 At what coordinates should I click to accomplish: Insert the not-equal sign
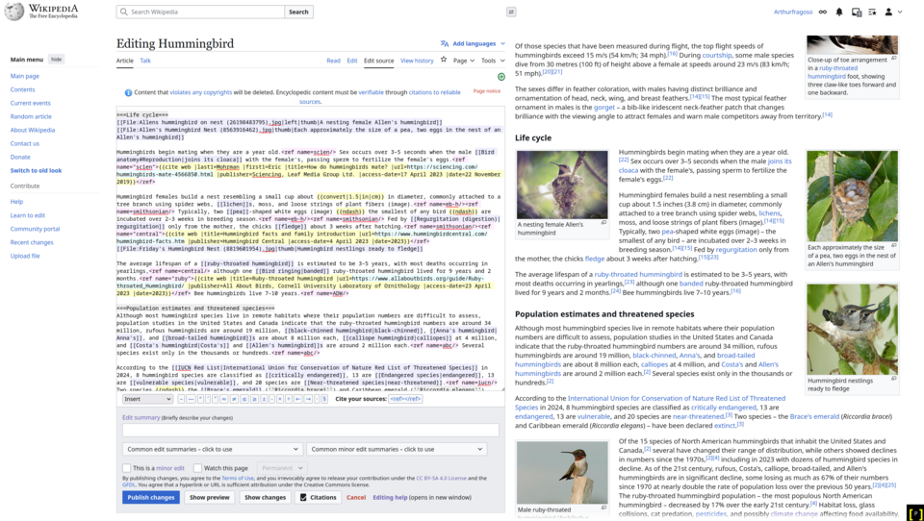234,399
